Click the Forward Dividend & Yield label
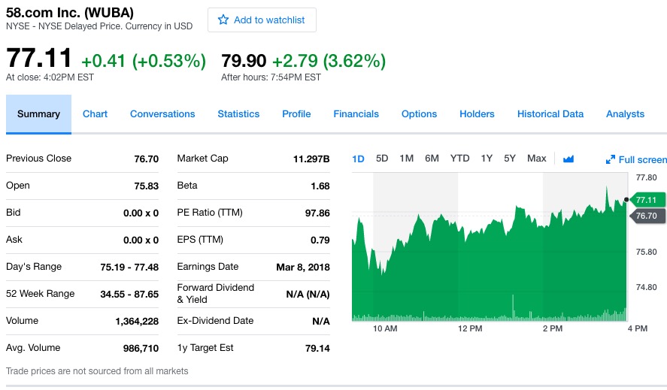 click(x=216, y=294)
